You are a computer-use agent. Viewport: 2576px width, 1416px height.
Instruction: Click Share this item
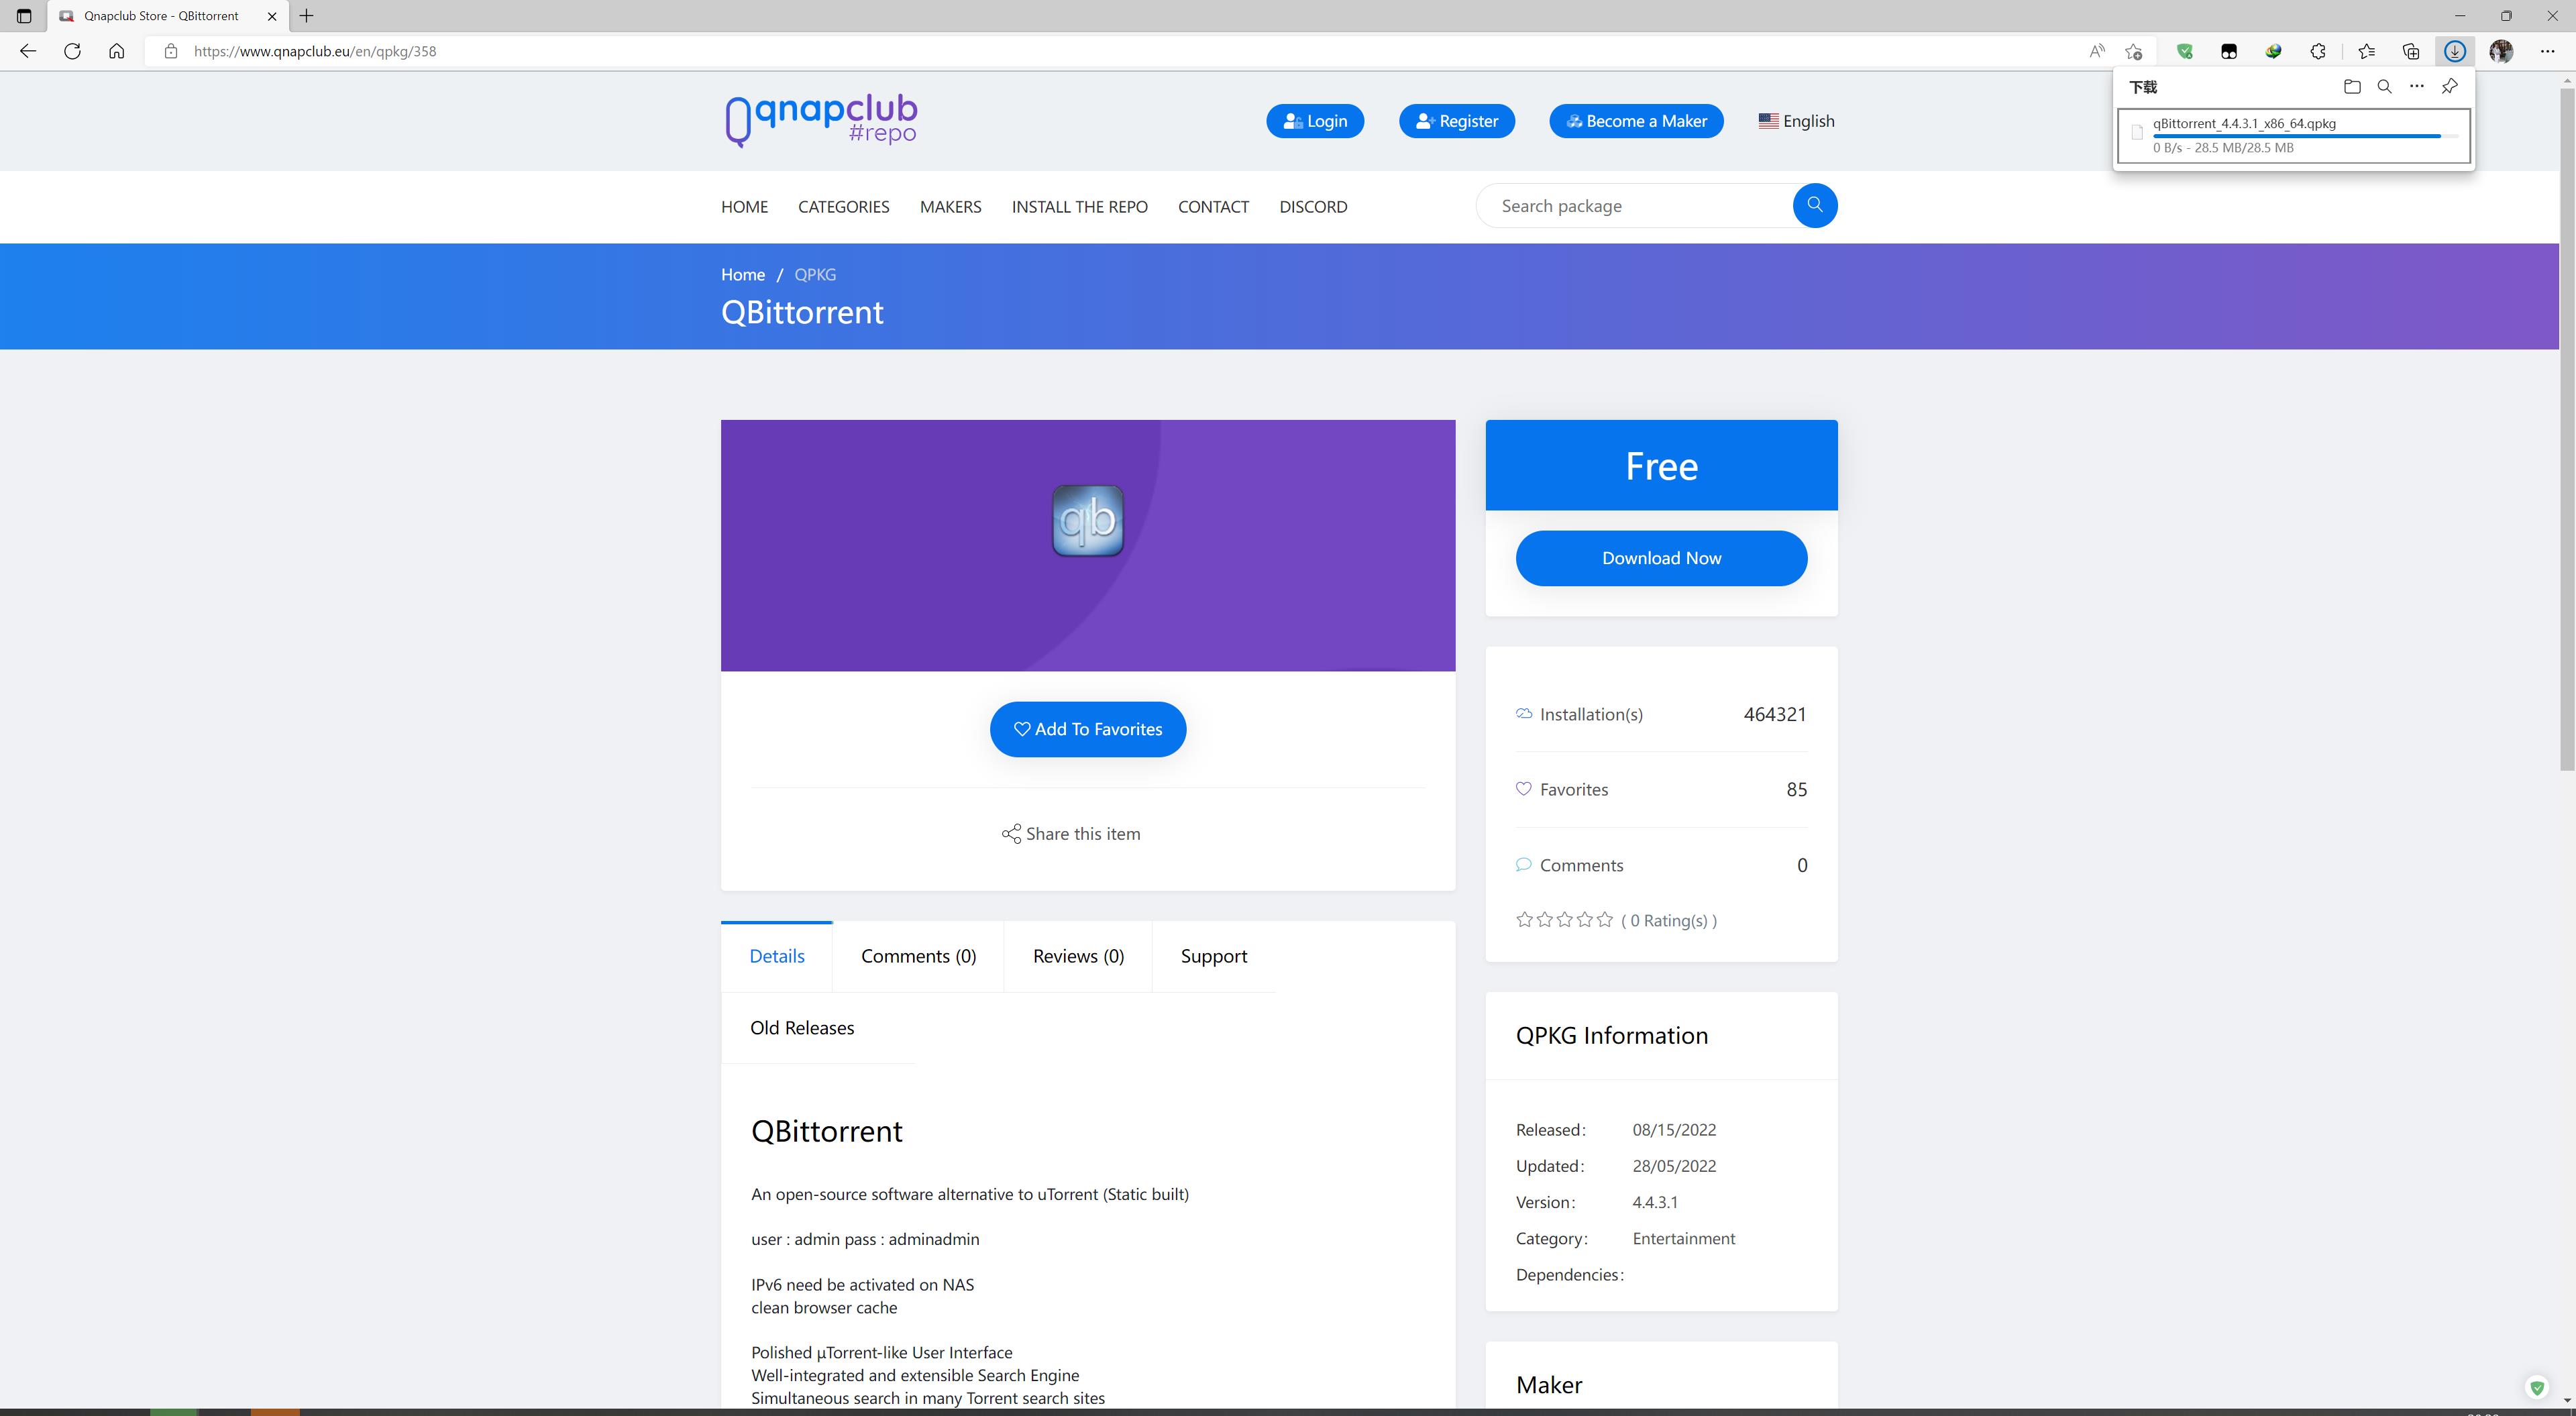coord(1071,833)
